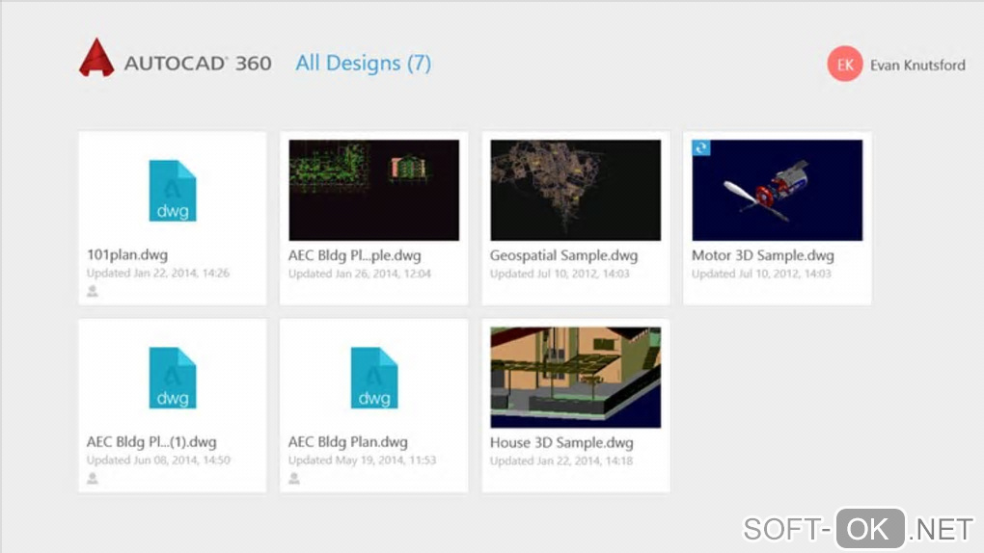Click the House 3D Sample updated Jan 22 date
This screenshot has height=553, width=984.
[561, 461]
